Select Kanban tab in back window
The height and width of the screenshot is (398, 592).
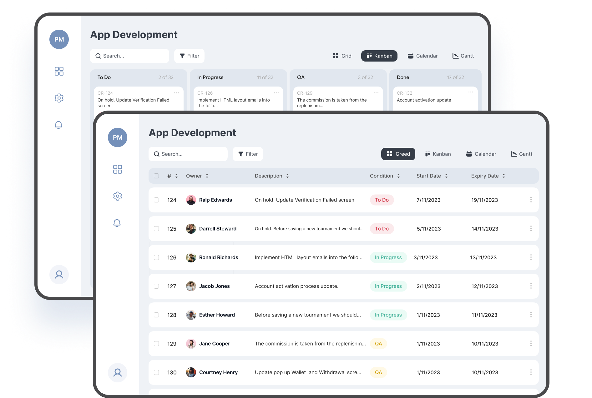[379, 56]
